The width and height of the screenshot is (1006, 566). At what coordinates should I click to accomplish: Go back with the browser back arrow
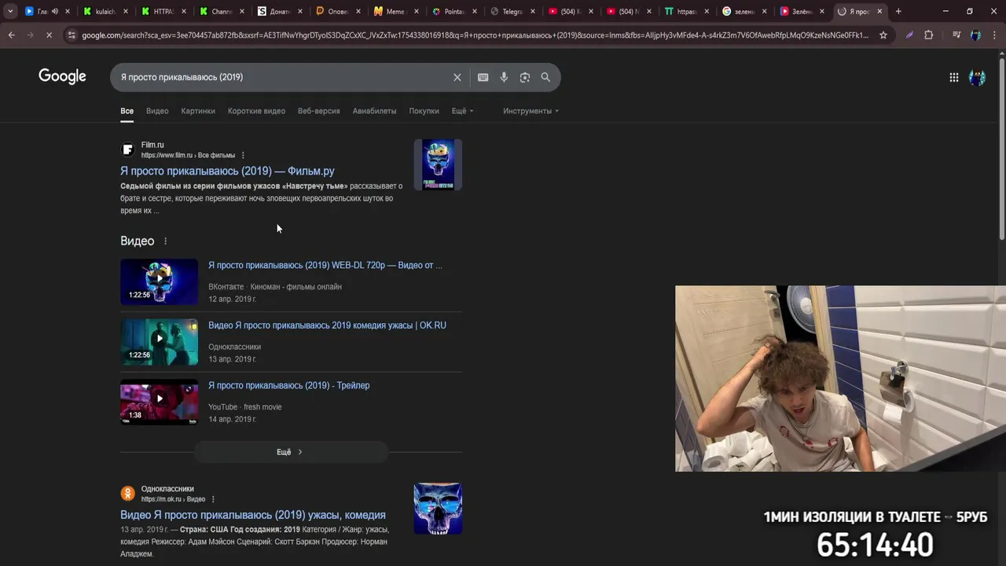coord(11,35)
